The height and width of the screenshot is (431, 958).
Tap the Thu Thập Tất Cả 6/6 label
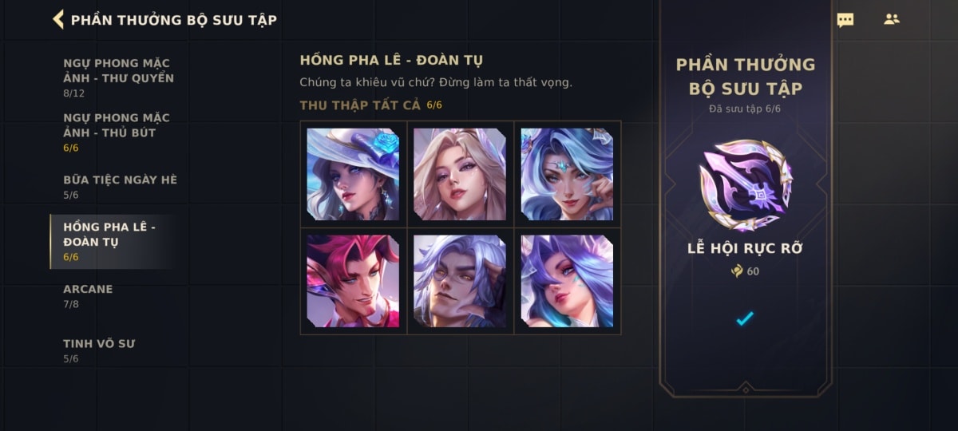tap(370, 105)
